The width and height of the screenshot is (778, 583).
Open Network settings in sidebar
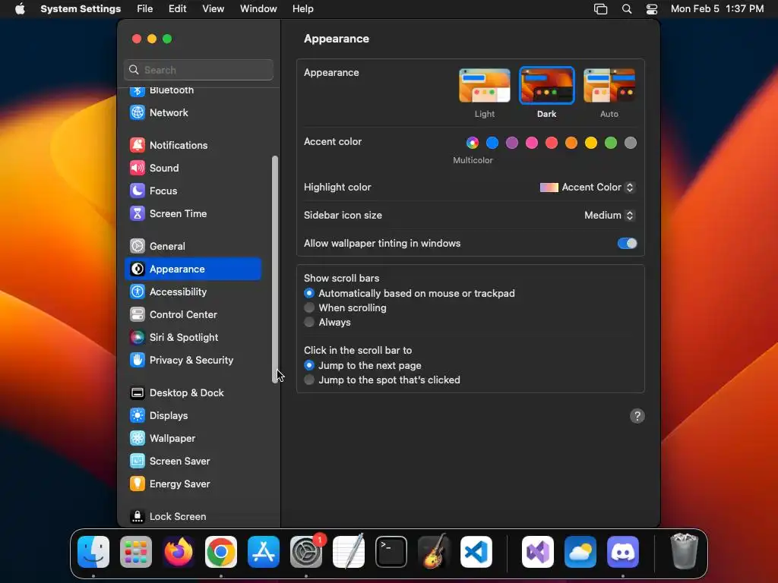click(192, 112)
